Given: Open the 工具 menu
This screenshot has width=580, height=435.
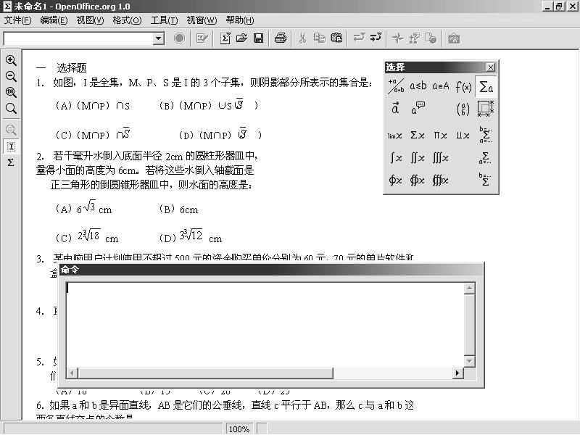Looking at the screenshot, I should 163,20.
